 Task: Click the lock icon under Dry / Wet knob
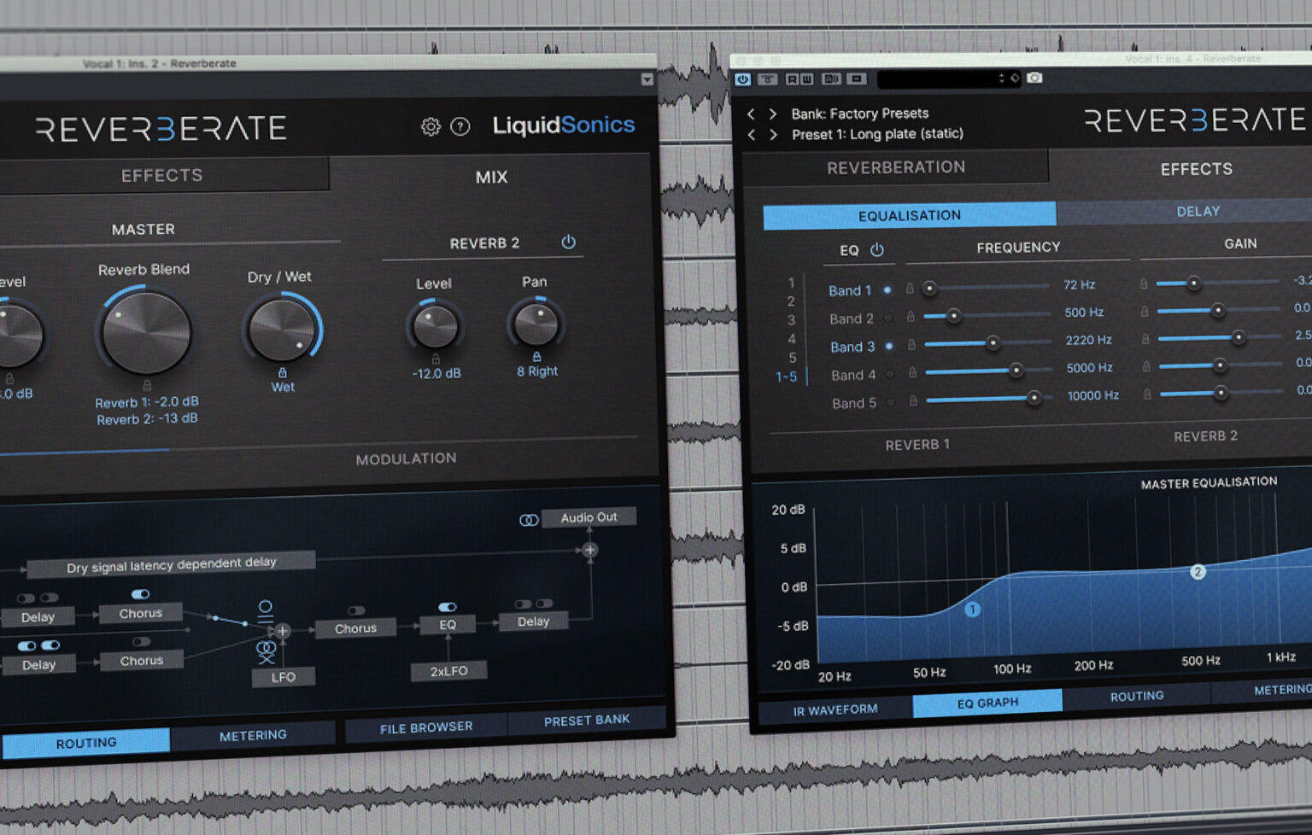pos(283,372)
